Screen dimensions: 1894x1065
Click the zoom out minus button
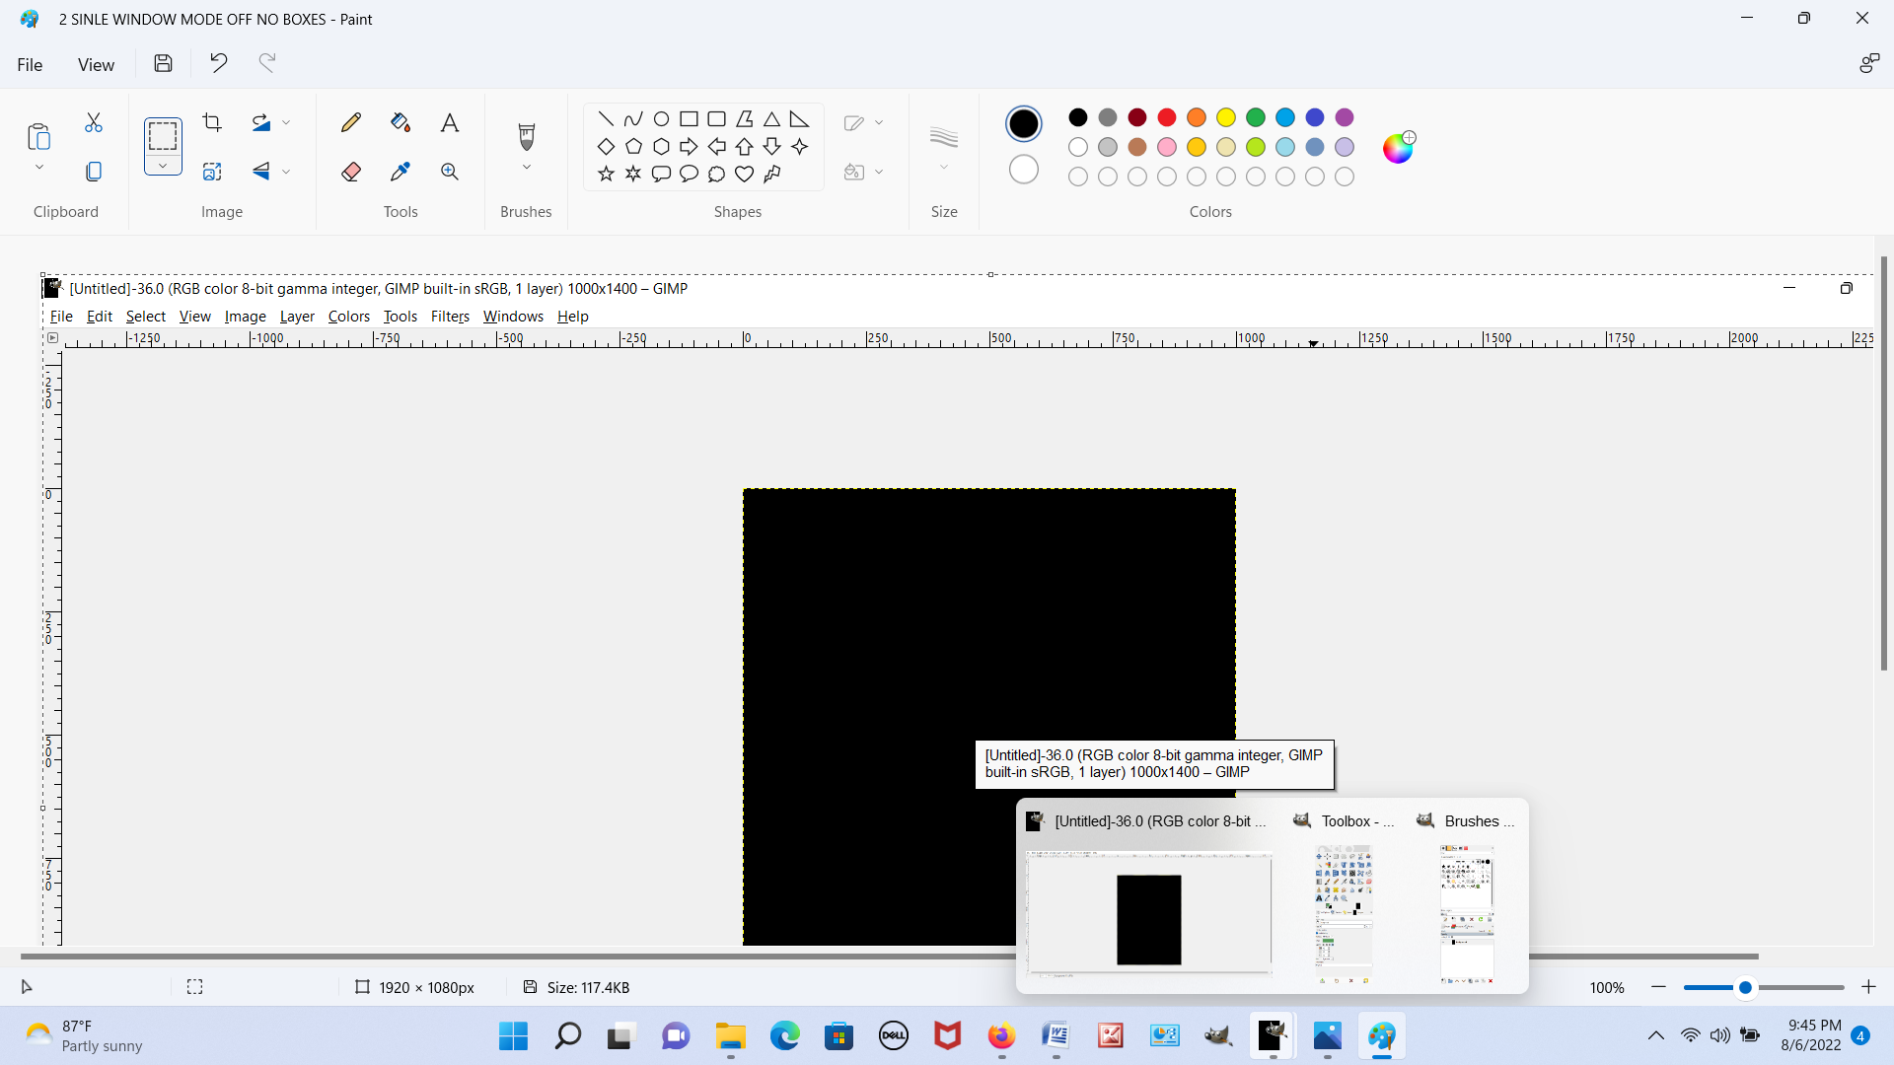[1658, 987]
